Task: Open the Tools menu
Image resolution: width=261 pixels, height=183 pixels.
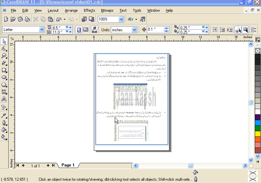Action: pyautogui.click(x=137, y=10)
